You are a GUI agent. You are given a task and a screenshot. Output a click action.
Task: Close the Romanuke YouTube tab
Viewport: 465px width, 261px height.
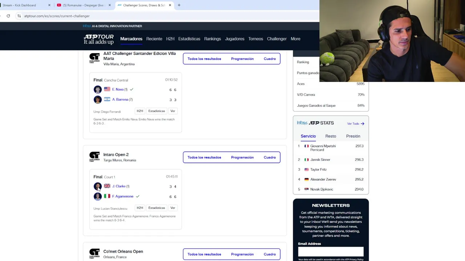click(109, 5)
